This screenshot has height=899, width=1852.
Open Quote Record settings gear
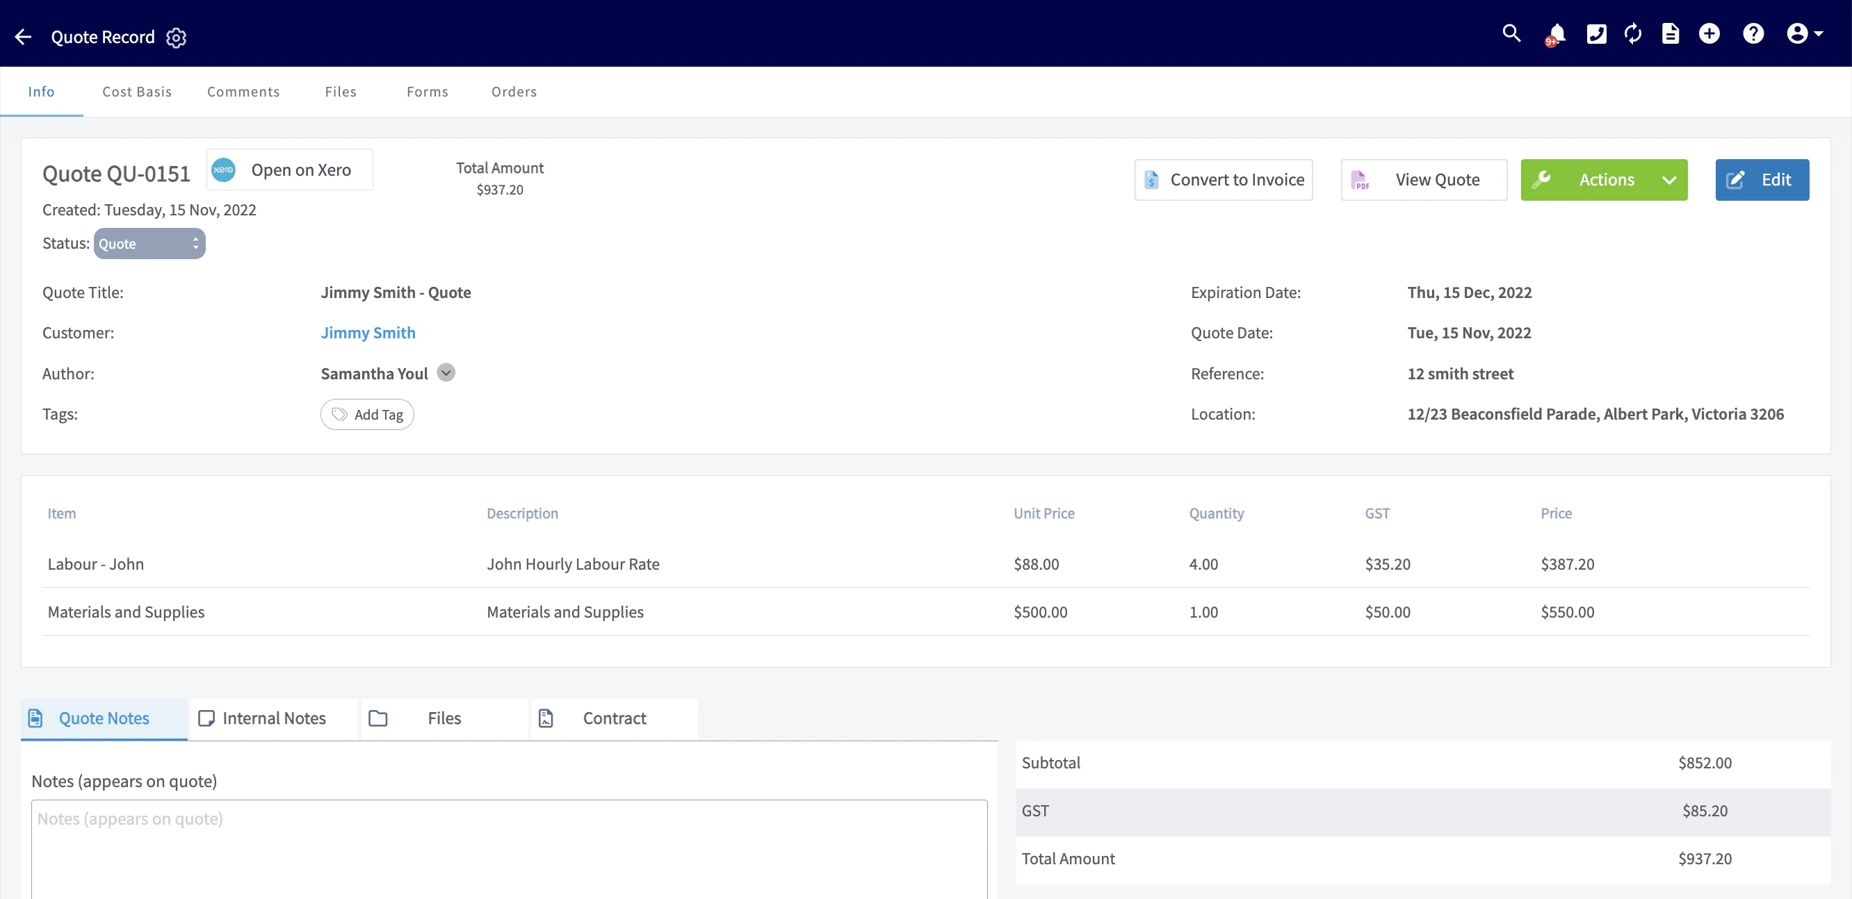pyautogui.click(x=176, y=38)
